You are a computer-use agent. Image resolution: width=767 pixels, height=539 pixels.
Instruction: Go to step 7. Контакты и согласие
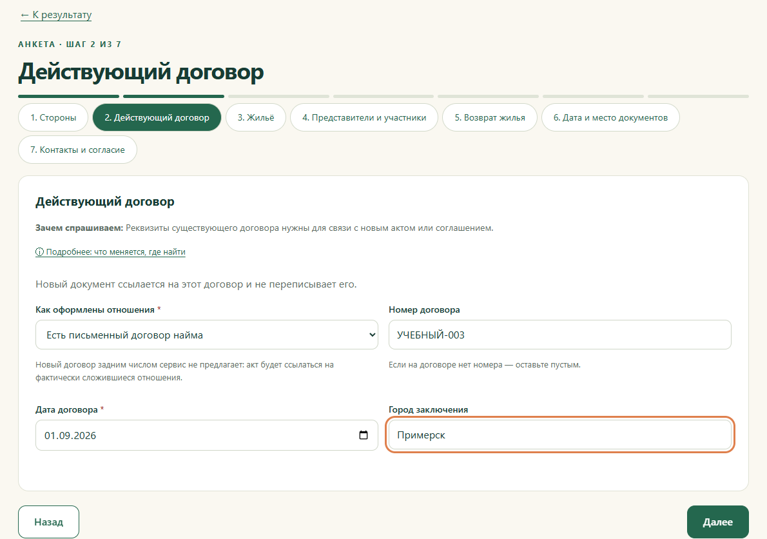tap(78, 150)
